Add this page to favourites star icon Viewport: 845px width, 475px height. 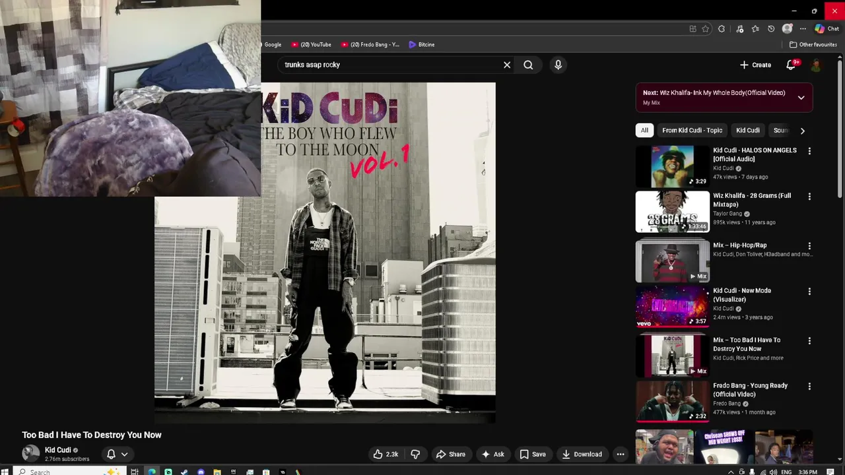706,28
